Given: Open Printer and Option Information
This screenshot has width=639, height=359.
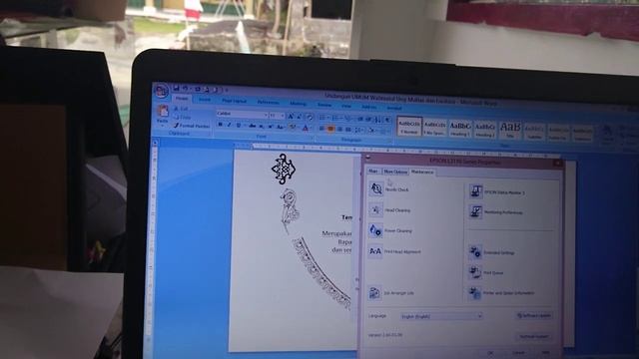Looking at the screenshot, I should 475,292.
